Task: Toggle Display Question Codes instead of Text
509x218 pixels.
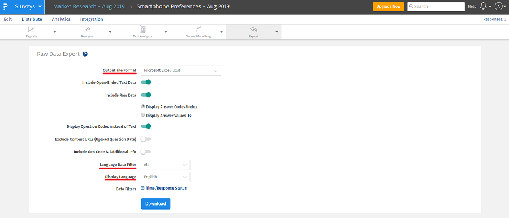Action: (x=146, y=126)
